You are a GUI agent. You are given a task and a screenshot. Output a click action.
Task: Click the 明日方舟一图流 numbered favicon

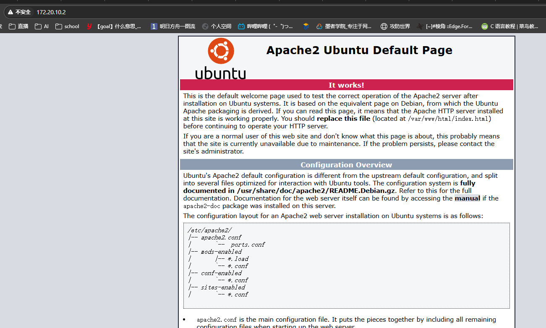click(154, 26)
